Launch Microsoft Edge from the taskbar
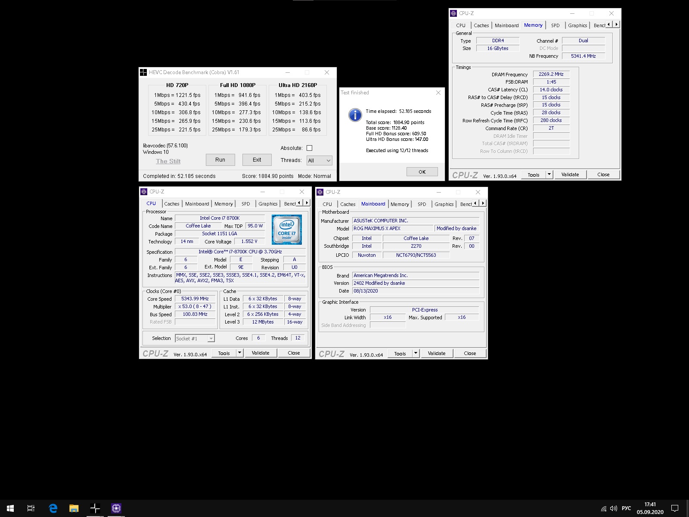Viewport: 689px width, 517px height. (53, 508)
